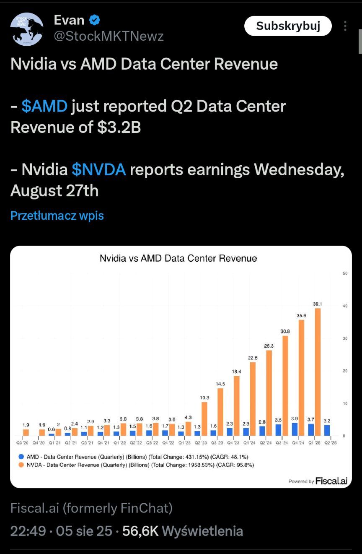Viewport: 362px width, 554px height.
Task: Click the 22:49 · 05 sie 25 timestamp
Action: click(61, 531)
